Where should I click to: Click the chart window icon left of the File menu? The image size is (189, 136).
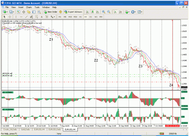3,7
